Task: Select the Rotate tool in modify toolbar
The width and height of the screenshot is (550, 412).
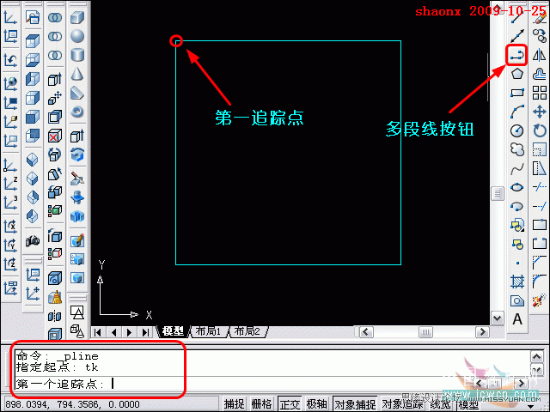Action: pos(540,130)
